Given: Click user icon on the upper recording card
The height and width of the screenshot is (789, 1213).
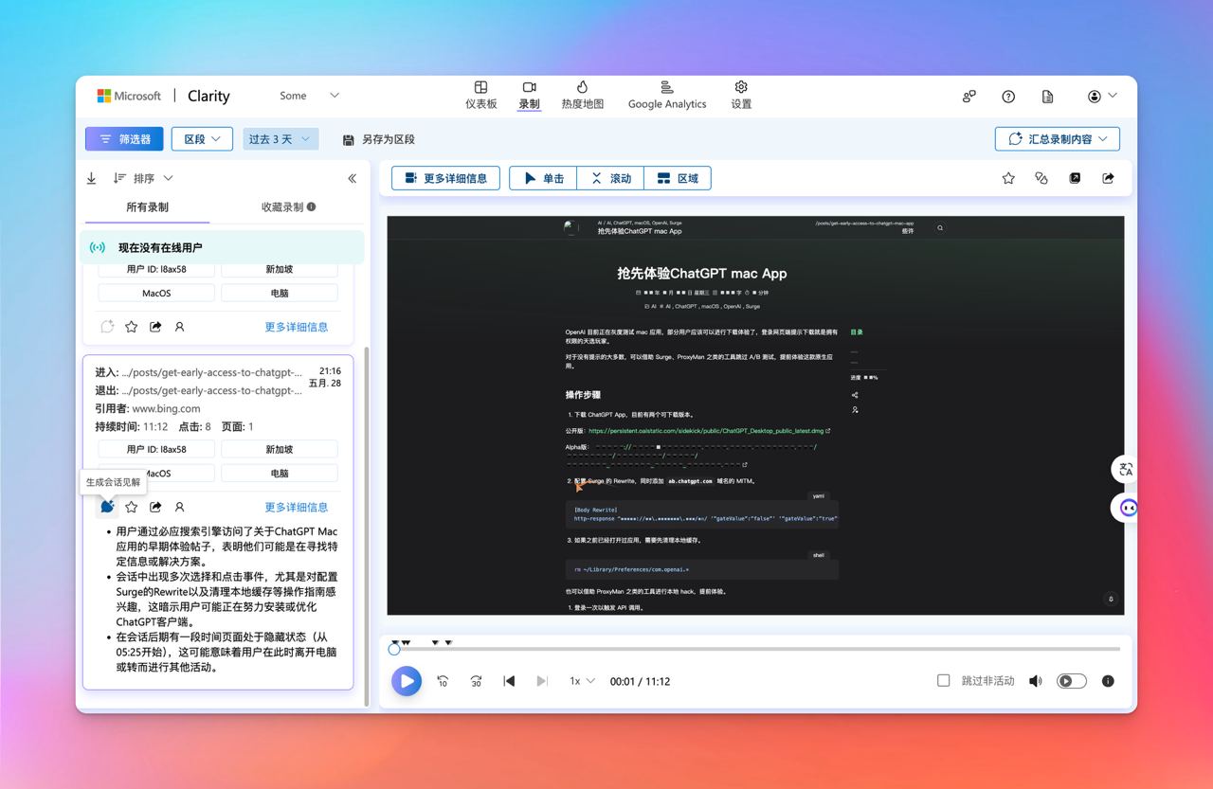Looking at the screenshot, I should click(179, 327).
